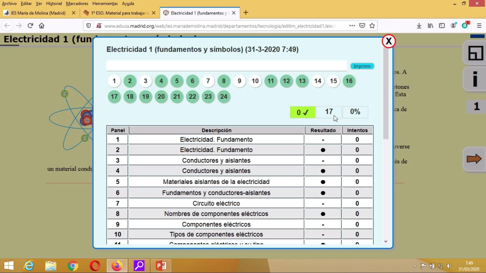Reload the current page
Screen dimensions: 486x273
click(x=30, y=26)
